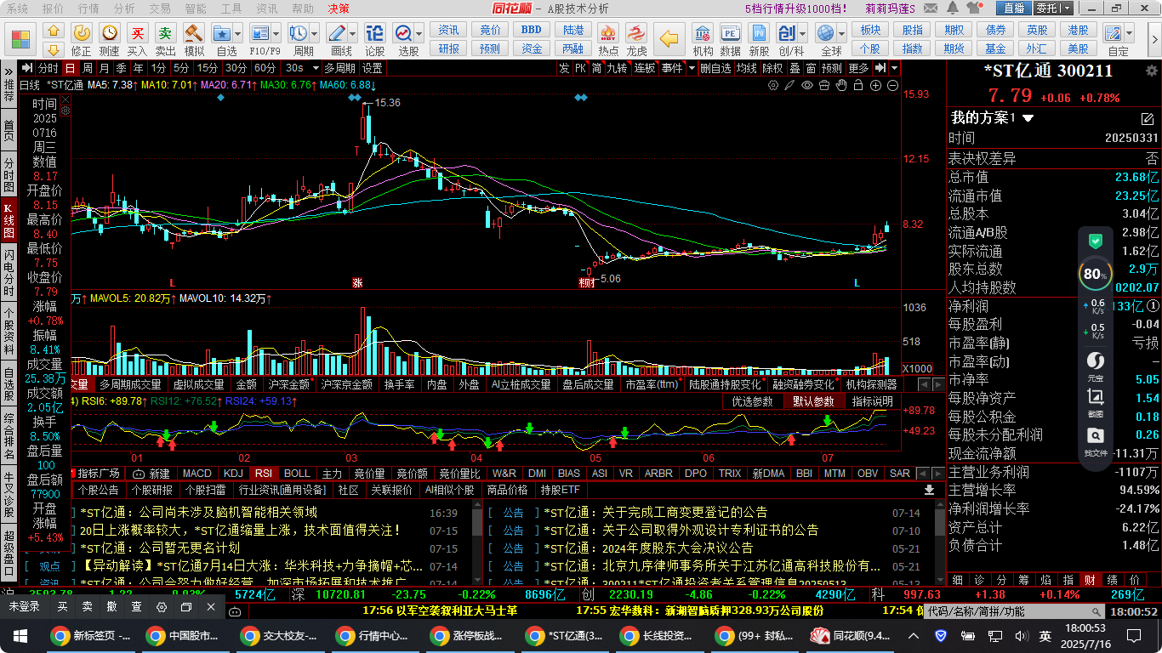
Task: Click the chart zoom-out minus circle icon
Action: tap(893, 85)
